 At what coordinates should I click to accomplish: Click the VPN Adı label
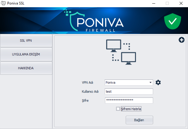click(88, 82)
